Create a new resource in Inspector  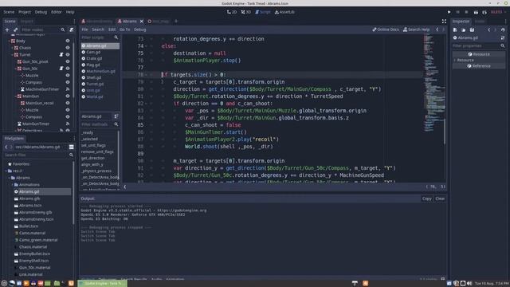click(x=455, y=29)
